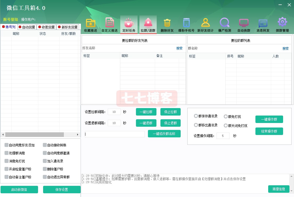Select 群关闭免打扰 radio option
The width and height of the screenshot is (294, 197).
click(226, 125)
